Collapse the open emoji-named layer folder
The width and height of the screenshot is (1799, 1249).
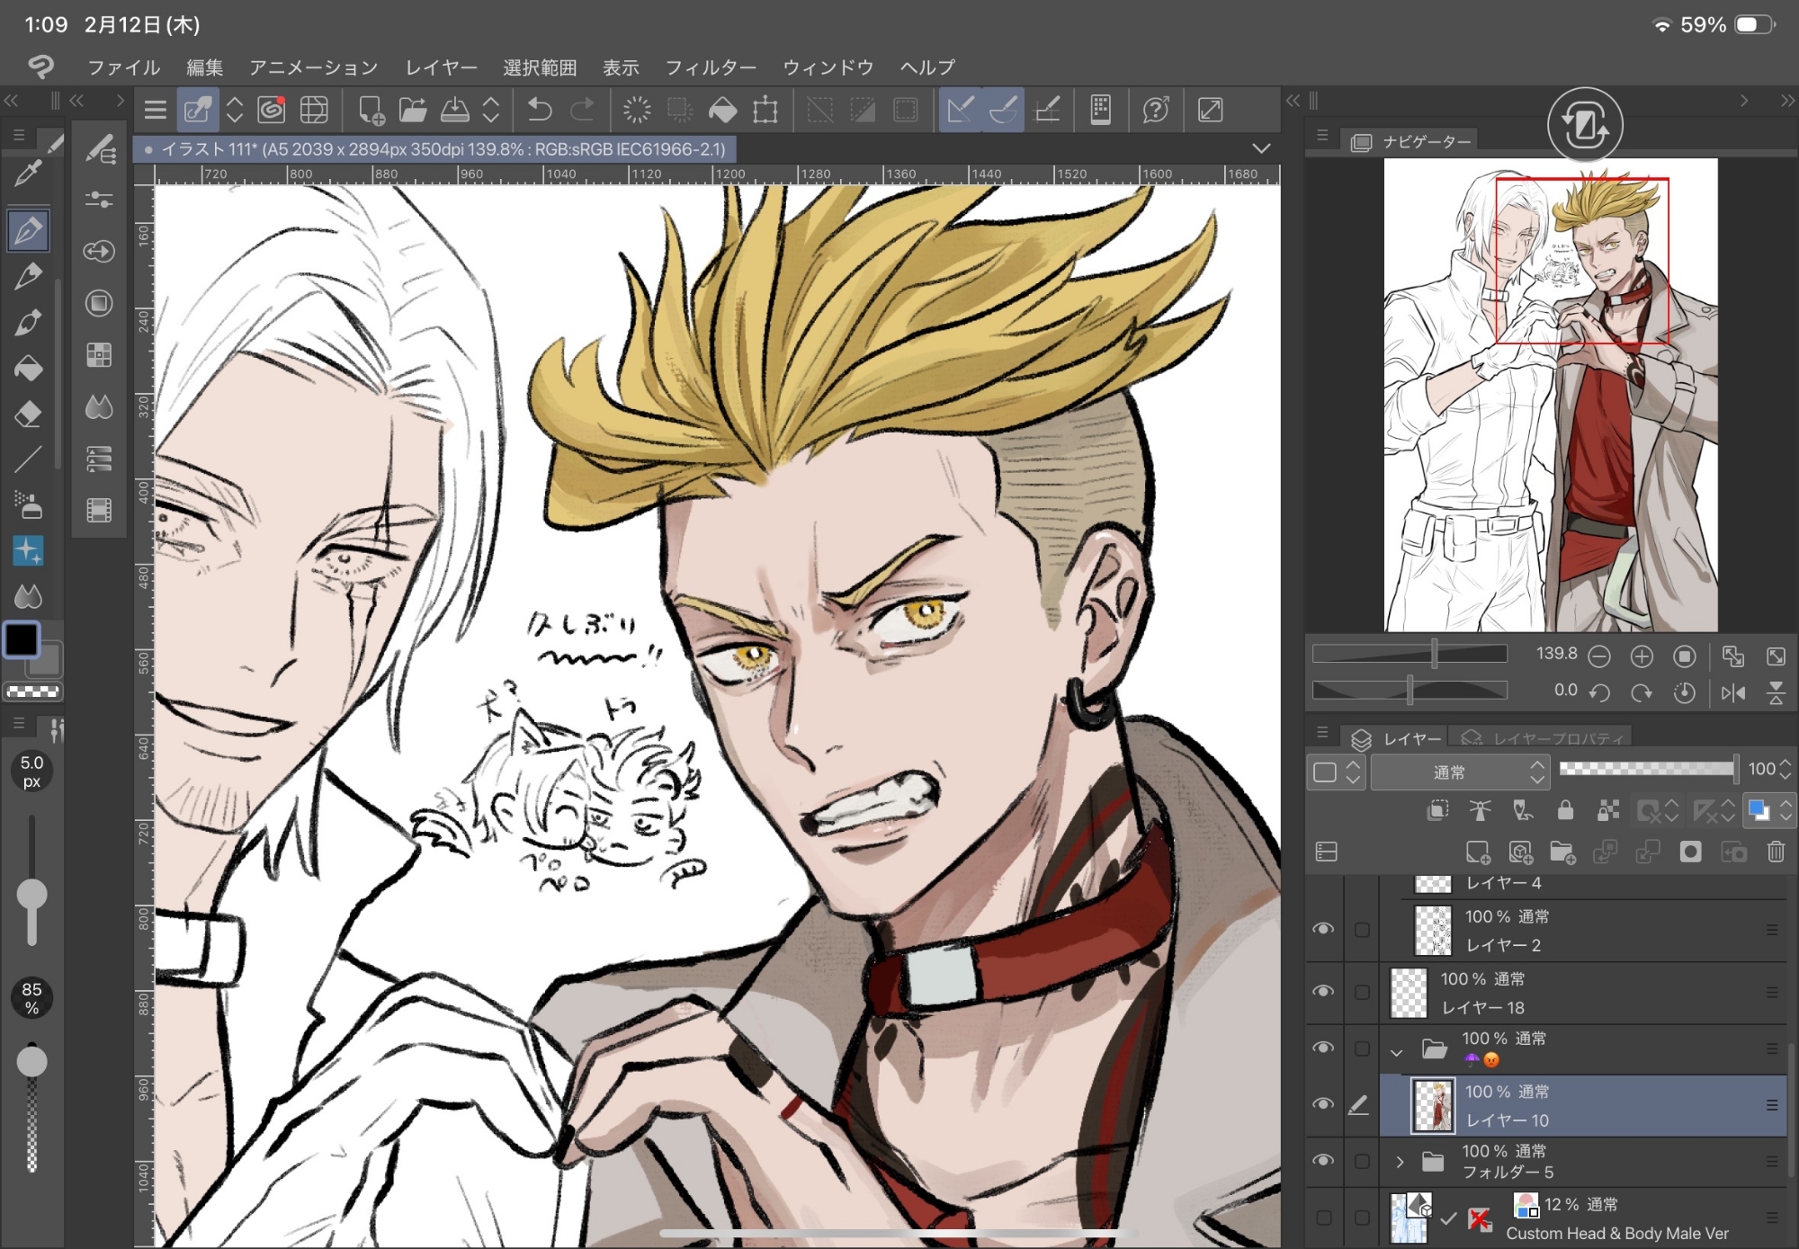[1397, 1050]
